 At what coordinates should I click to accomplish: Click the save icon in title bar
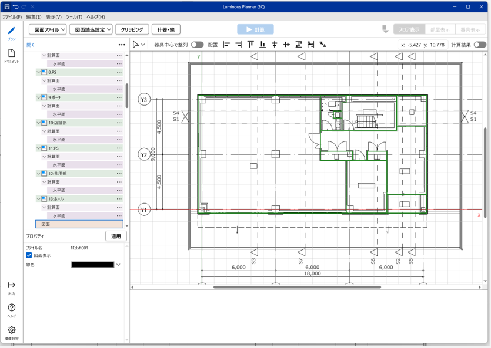6,6
